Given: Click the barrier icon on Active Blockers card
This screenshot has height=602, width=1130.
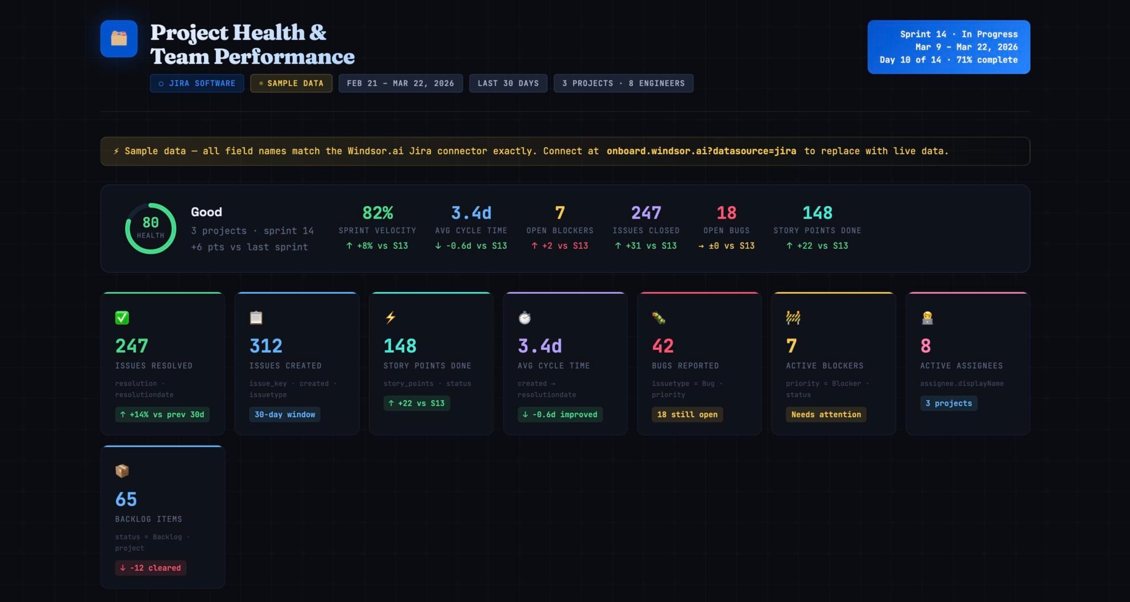Looking at the screenshot, I should [793, 318].
